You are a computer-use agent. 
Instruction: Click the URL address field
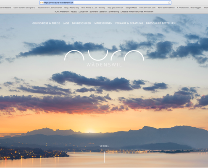coord(105,3)
